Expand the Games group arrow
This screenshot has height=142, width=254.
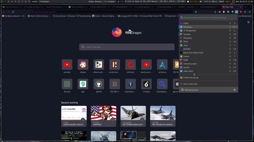coord(230,67)
